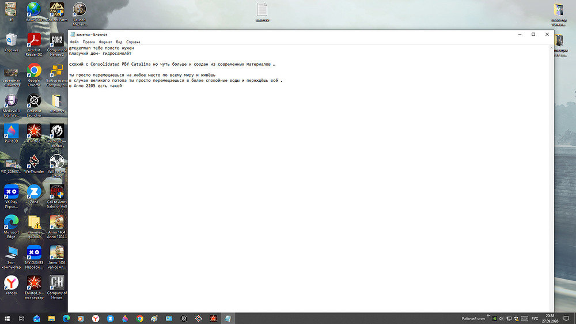Open the Формат menu
This screenshot has height=324, width=576.
coord(105,42)
